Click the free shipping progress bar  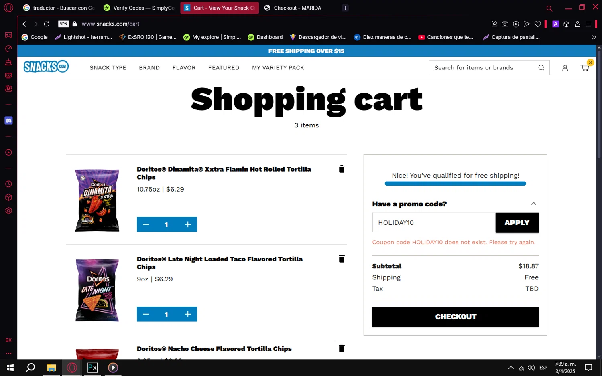pyautogui.click(x=455, y=184)
